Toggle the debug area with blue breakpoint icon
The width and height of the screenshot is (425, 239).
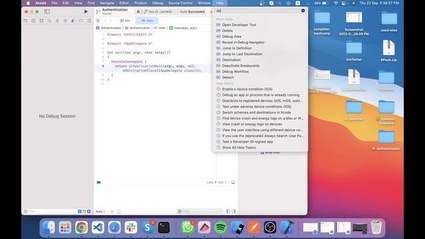point(99,183)
